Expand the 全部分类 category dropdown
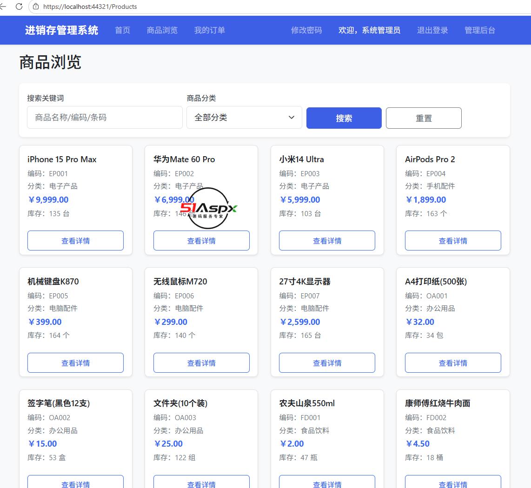 pos(244,118)
